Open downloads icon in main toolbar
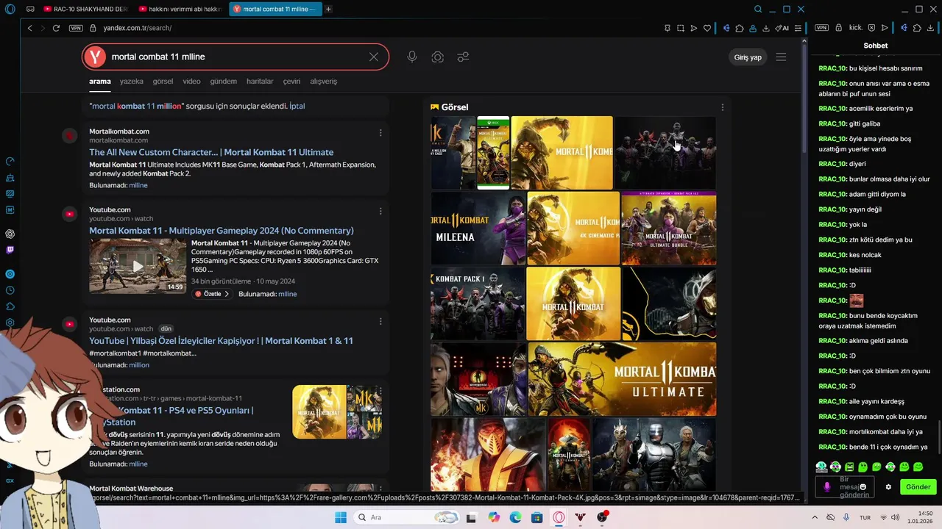This screenshot has width=942, height=529. click(765, 28)
